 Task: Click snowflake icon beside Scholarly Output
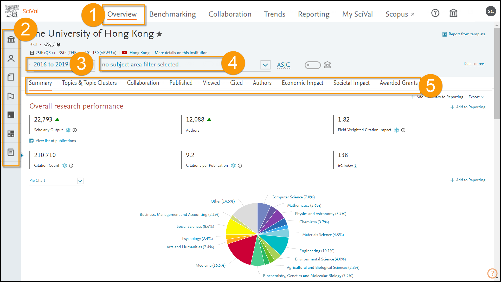tap(68, 130)
